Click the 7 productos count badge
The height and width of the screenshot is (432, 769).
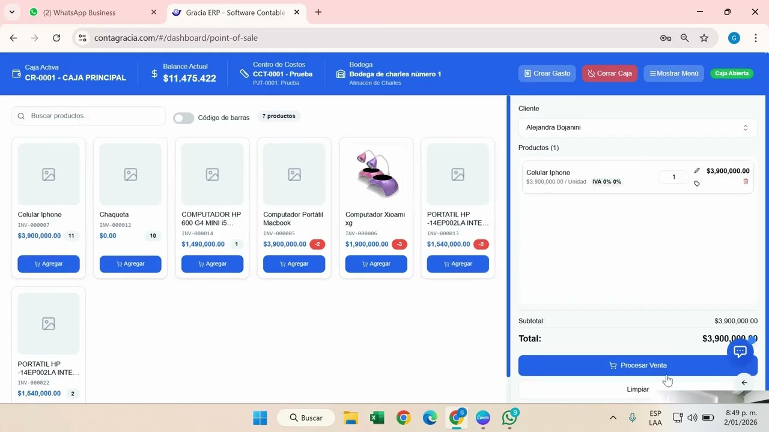click(279, 116)
